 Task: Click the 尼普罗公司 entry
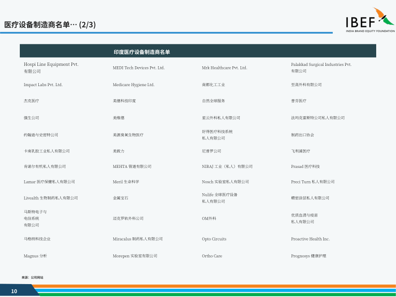tap(211, 151)
